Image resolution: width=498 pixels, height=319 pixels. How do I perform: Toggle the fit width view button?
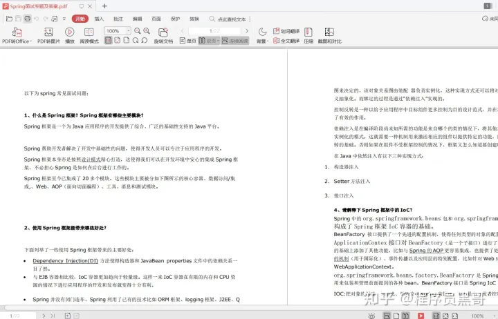click(x=127, y=40)
